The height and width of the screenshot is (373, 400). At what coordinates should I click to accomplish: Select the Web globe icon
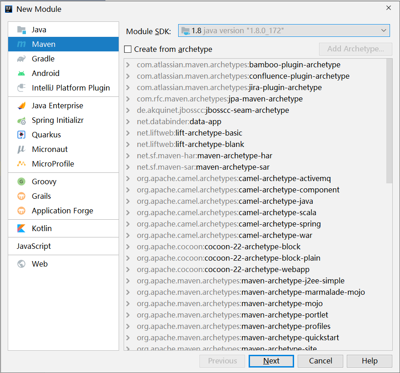pos(21,264)
